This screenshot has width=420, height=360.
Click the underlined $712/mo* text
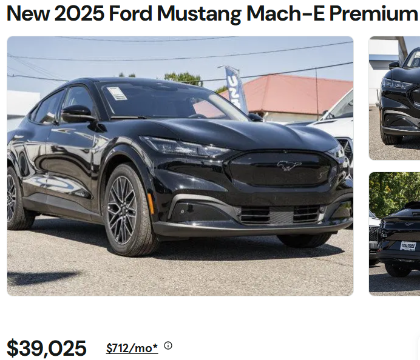(132, 348)
